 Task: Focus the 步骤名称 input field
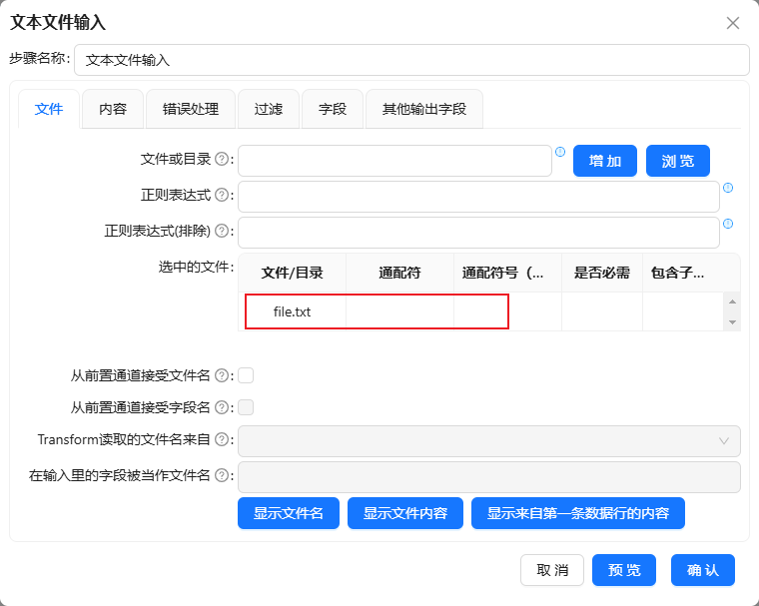[411, 60]
